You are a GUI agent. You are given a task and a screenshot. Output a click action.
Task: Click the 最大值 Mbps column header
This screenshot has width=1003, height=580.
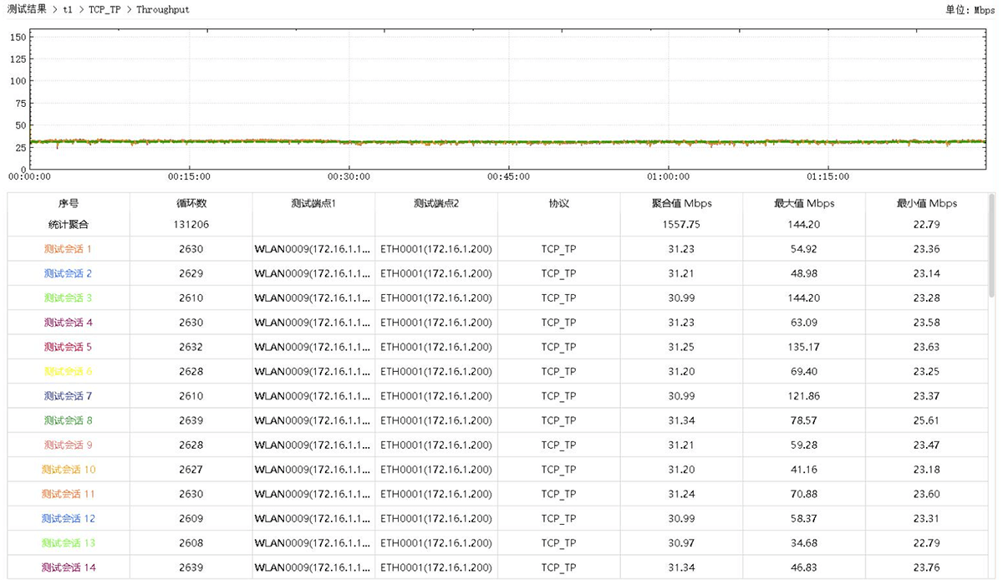(804, 203)
